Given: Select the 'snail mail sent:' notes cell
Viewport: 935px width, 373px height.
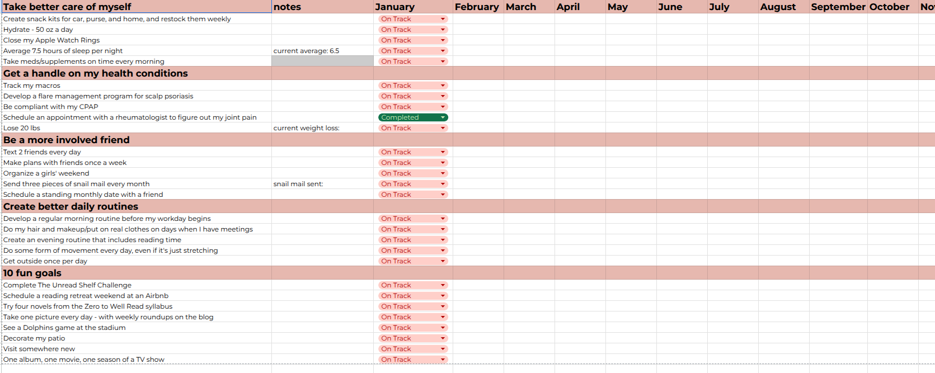Looking at the screenshot, I should (x=322, y=184).
